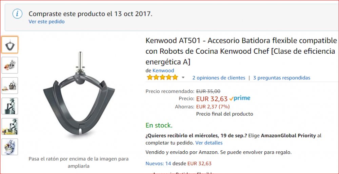
Task: Click the five-star rating icons
Action: tap(162, 77)
